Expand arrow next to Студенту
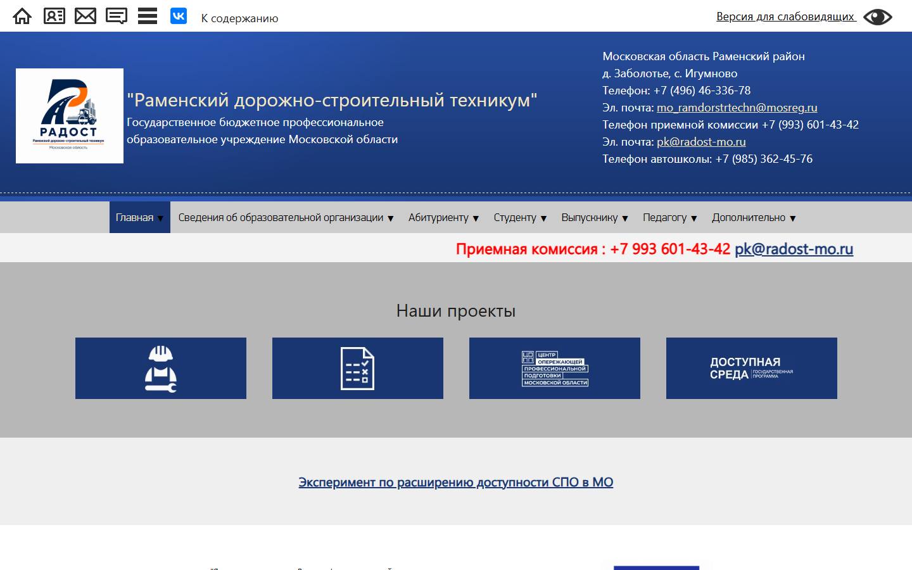 pos(543,218)
